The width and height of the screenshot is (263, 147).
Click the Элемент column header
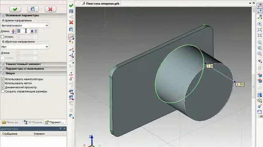click(39, 134)
